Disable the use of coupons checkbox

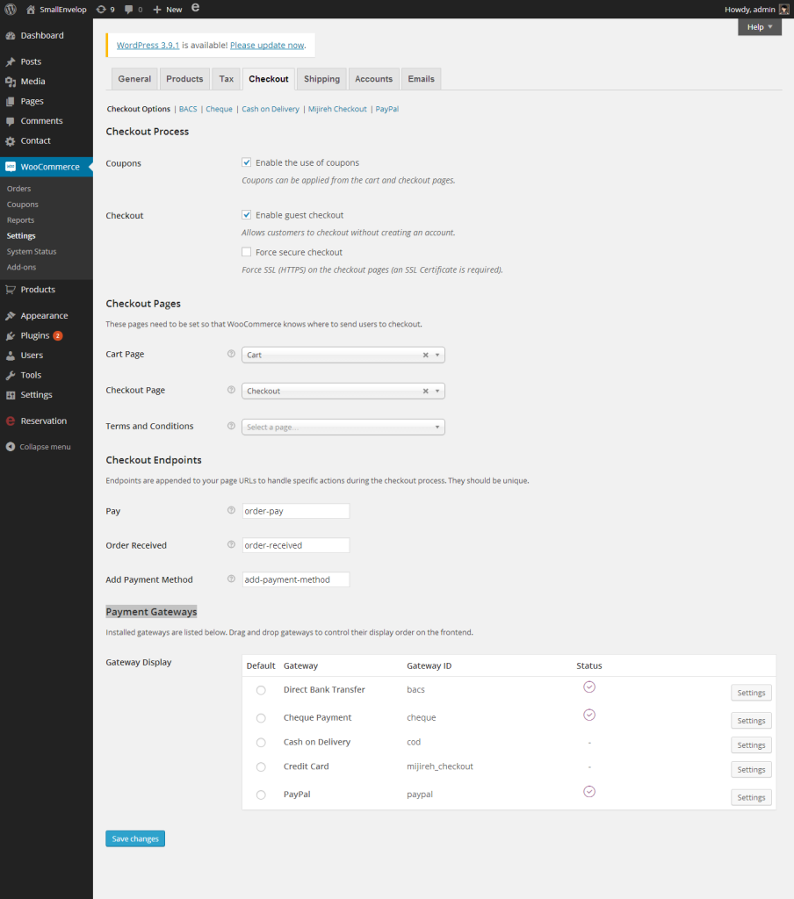tap(247, 162)
